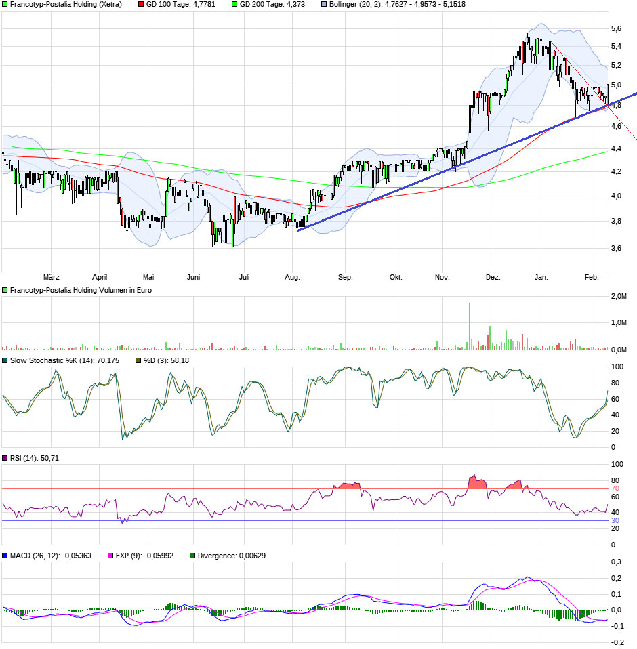Select 'GD 100 Tage: 4,7781' label

click(181, 5)
